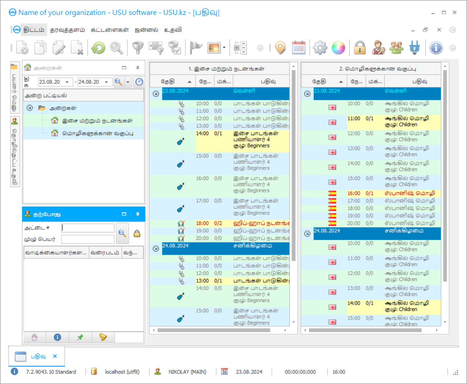This screenshot has width=467, height=384.
Task: Click the funnel with column arrows icon
Action: 156,48
